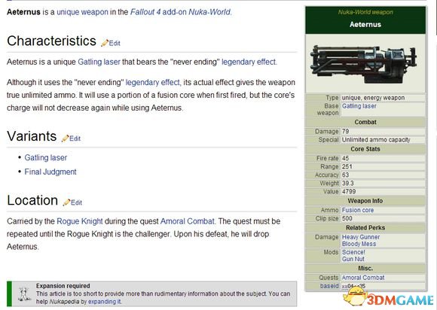Open Gatling laser link in Characteristics paragraph
Screen dimensions: 437x310
coord(99,62)
